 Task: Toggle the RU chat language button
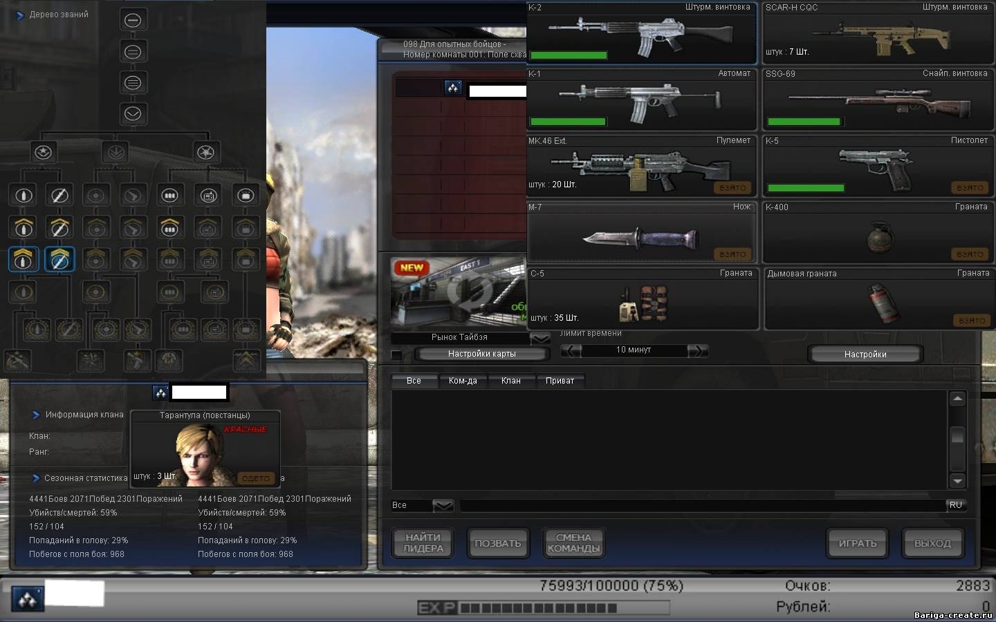coord(955,505)
